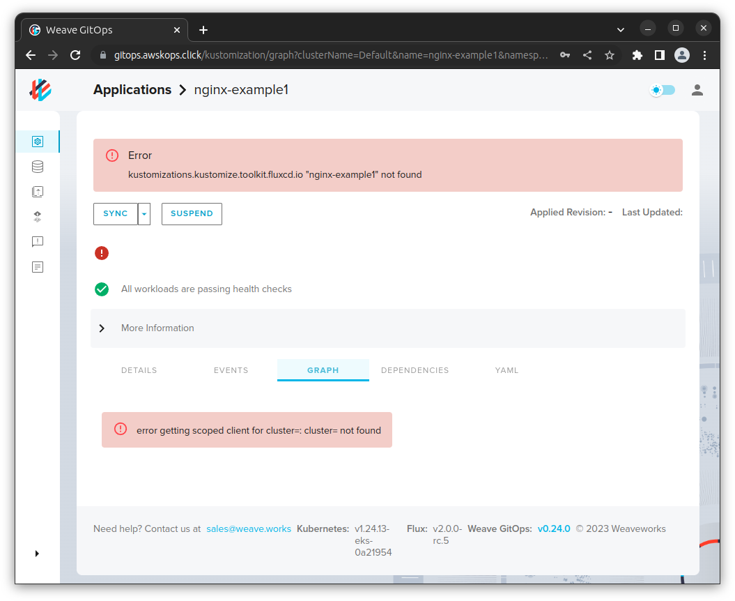Open the browser three-dot menu

coord(704,55)
